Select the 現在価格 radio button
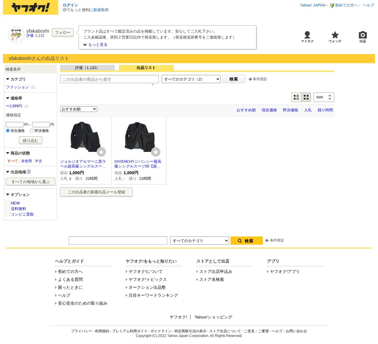Screen dimensions: 378x344 (8, 130)
